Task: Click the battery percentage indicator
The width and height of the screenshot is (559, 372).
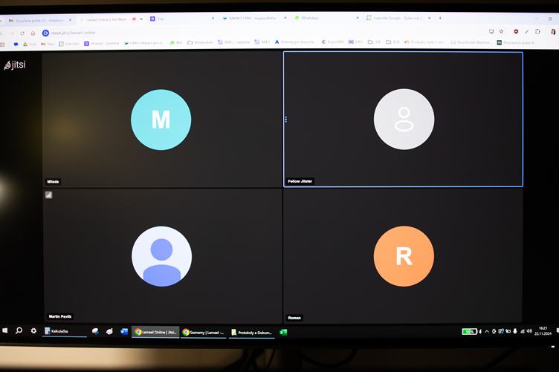Action: [469, 332]
